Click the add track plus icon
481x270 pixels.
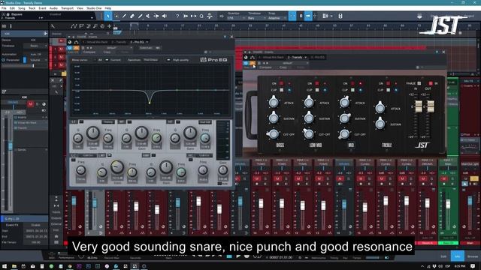(109, 26)
